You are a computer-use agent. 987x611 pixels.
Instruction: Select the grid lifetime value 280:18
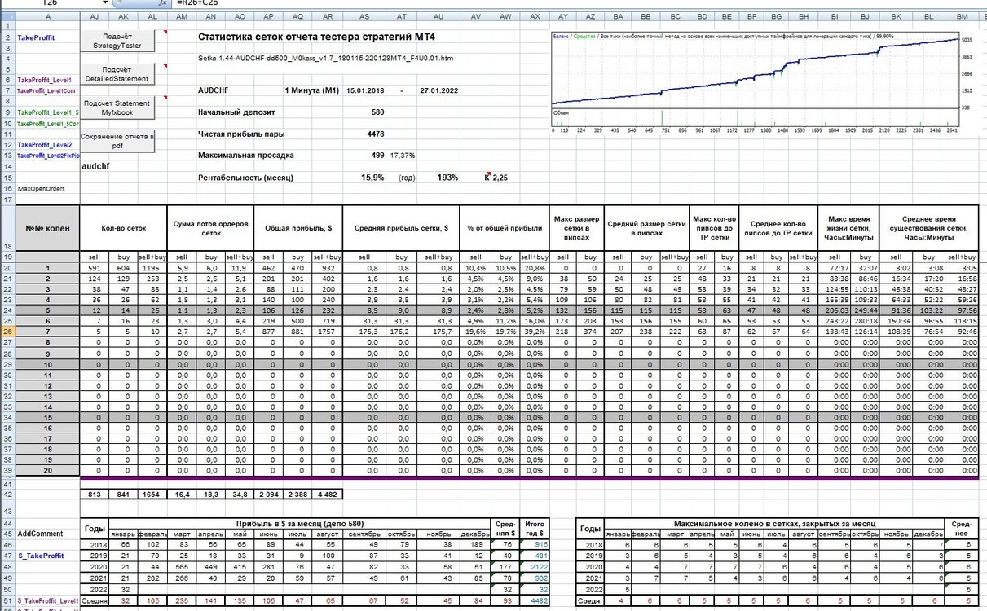[x=864, y=321]
